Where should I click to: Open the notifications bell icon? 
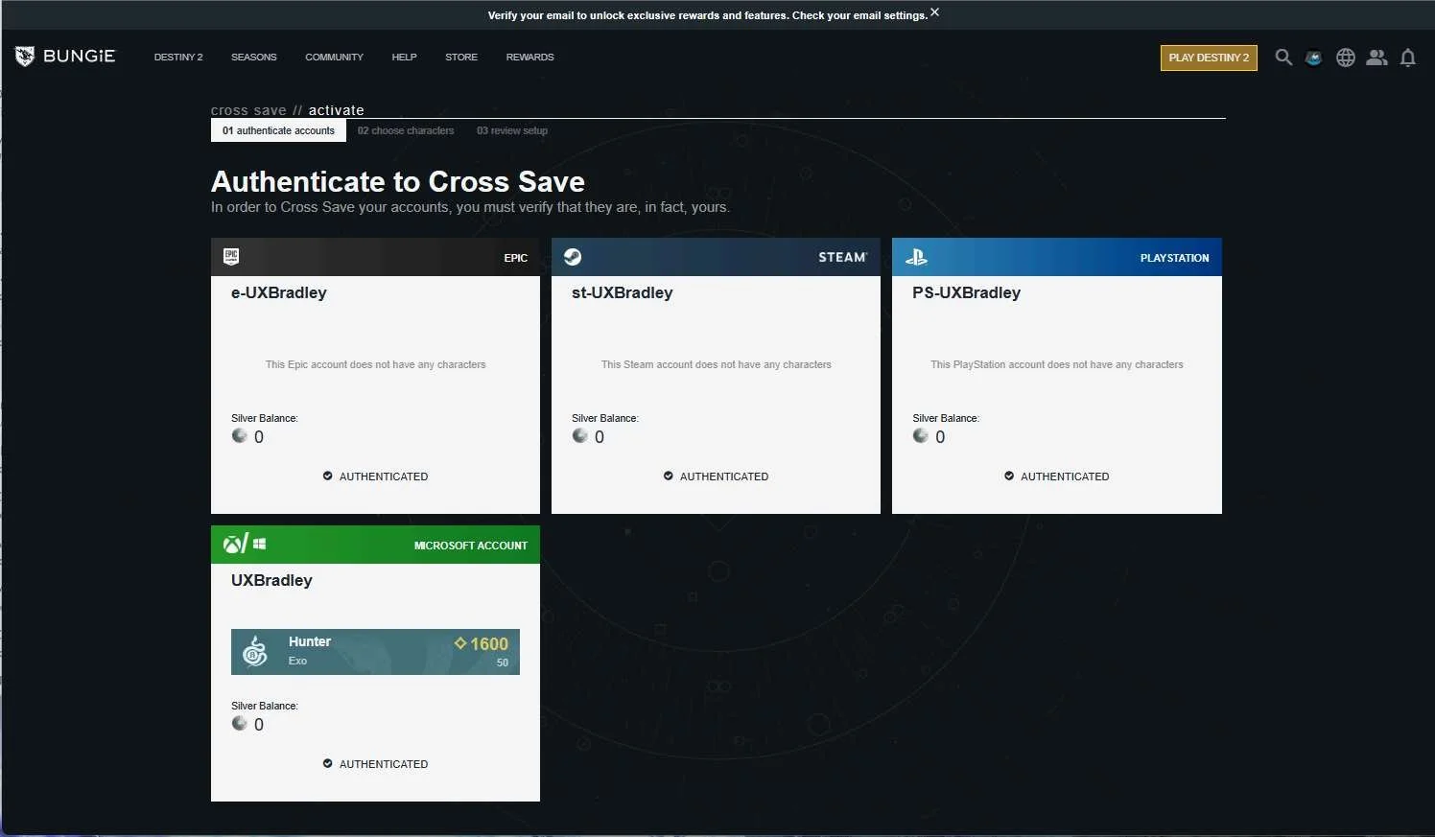click(x=1408, y=58)
